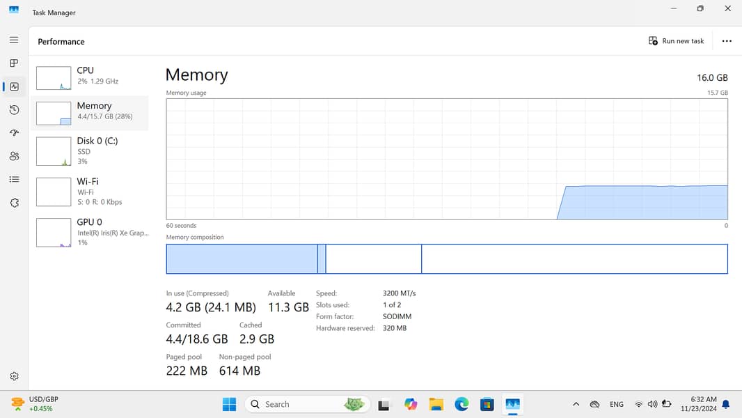Open the Startup apps sidebar icon
Viewport: 742px width, 418px height.
[14, 133]
